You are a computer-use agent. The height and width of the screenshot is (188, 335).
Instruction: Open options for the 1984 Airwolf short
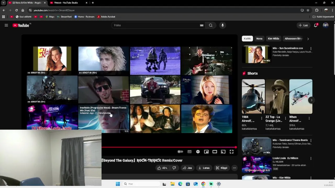tap(262, 118)
